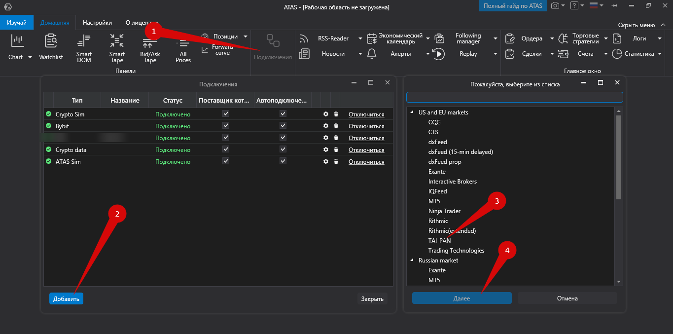This screenshot has height=334, width=673.
Task: Select Interactive Brokers in provider list
Action: pos(453,182)
